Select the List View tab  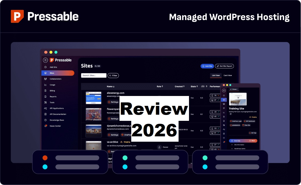point(216,75)
